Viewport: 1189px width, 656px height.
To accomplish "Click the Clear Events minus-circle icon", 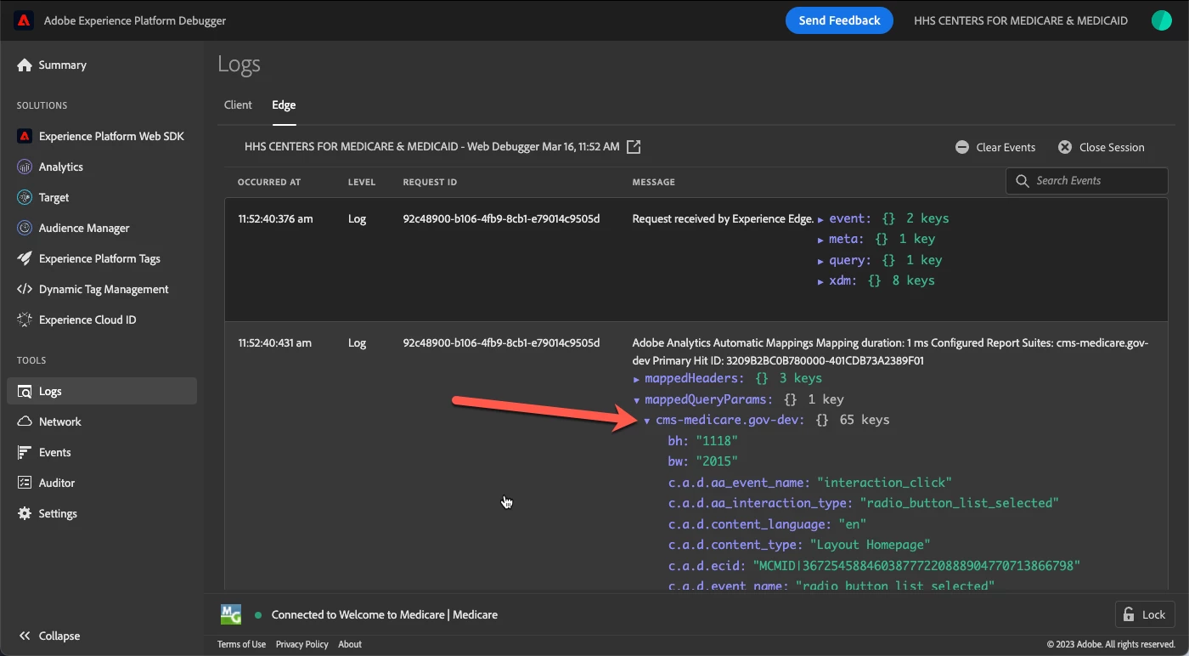I will coord(962,147).
